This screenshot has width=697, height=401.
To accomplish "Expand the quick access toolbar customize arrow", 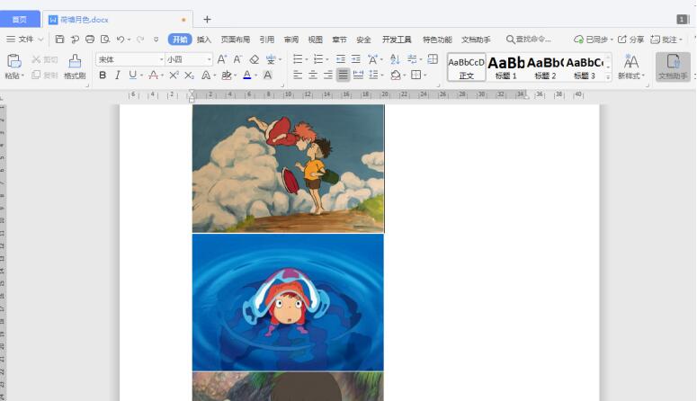I will (x=156, y=40).
